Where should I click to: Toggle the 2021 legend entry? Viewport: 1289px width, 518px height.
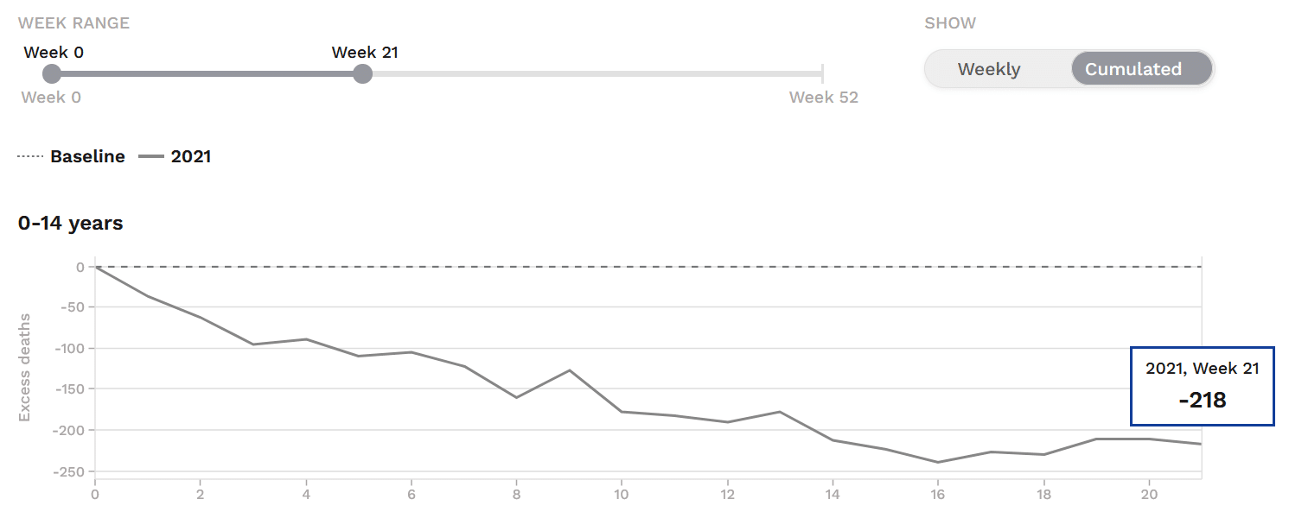pyautogui.click(x=191, y=156)
